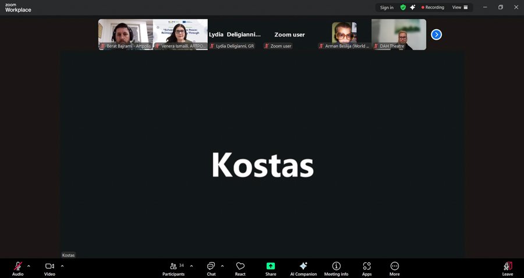Show Meeting info
The image size is (524, 278).
coord(336,268)
